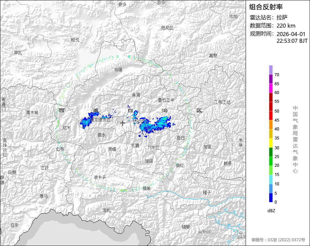The height and width of the screenshot is (246, 310).
Task: Click the 扎囊 map label
Action: click(x=135, y=146)
